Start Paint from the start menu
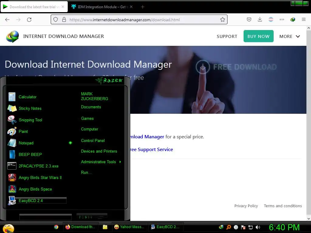Viewport: 311px width, 233px height. click(23, 131)
